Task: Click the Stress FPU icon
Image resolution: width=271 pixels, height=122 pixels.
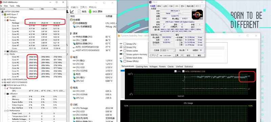Action: (x=121, y=47)
